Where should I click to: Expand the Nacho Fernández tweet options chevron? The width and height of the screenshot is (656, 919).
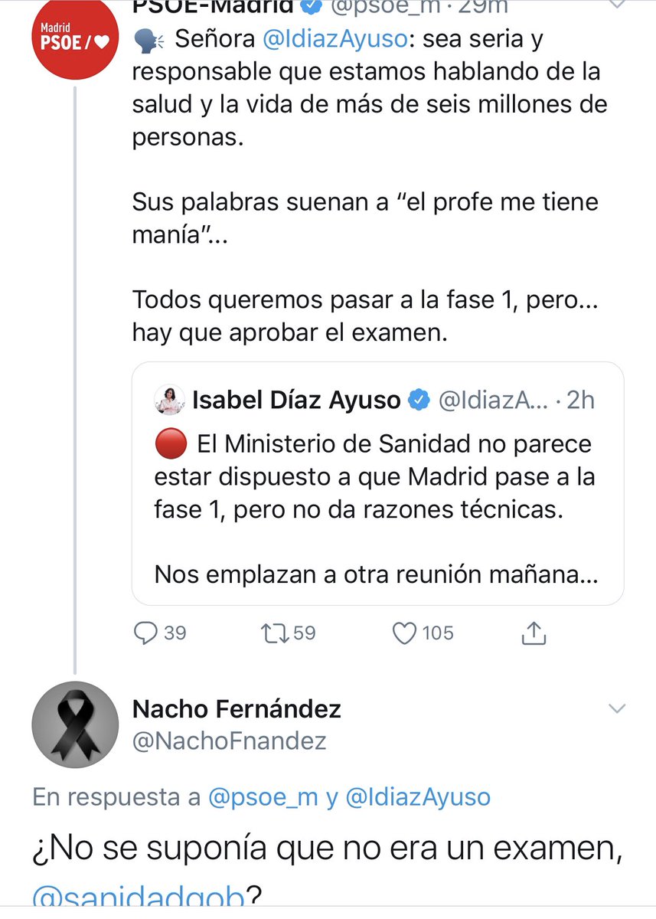616,709
